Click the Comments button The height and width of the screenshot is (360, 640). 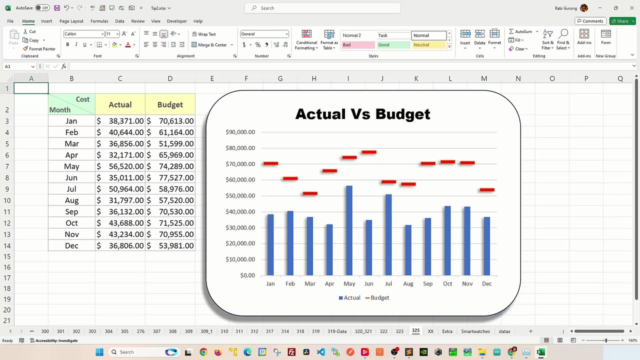[590, 21]
